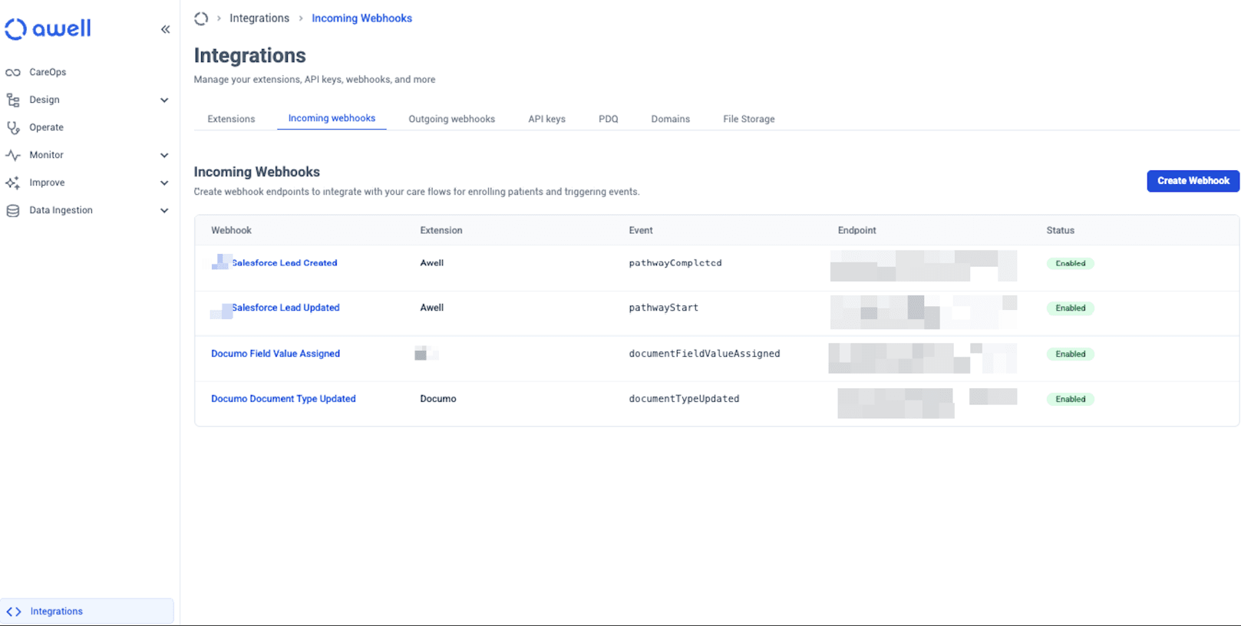Viewport: 1241px width, 626px height.
Task: Click the Monitor pulse icon
Action: (13, 155)
